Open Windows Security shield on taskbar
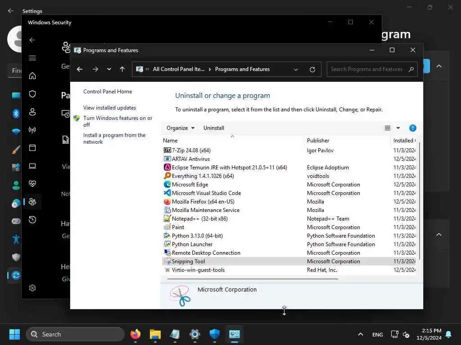 (215, 334)
